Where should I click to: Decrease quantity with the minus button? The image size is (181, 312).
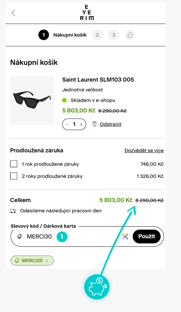coord(67,124)
